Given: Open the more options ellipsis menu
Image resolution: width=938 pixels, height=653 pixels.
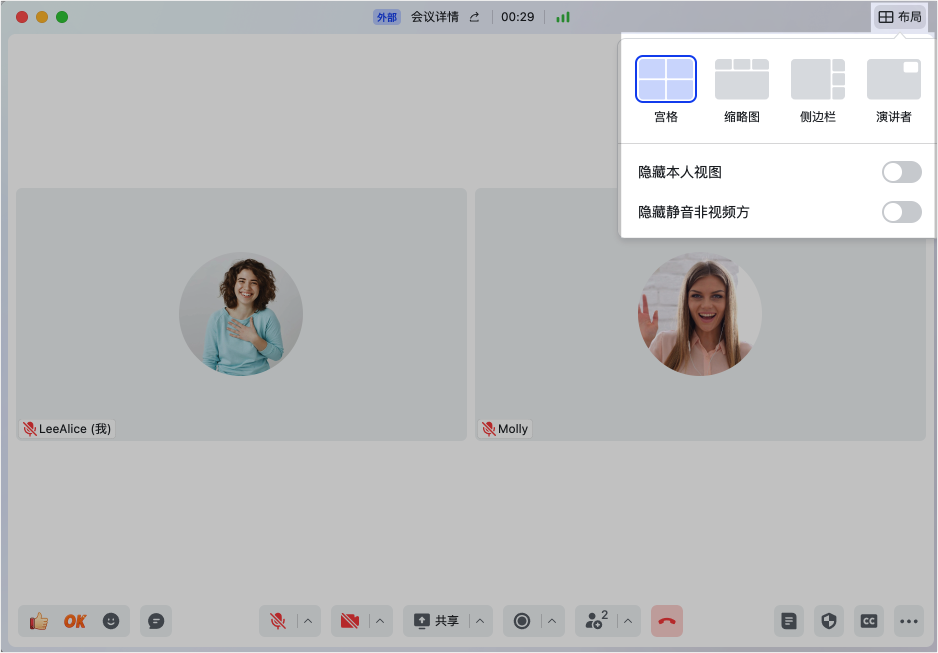Looking at the screenshot, I should [x=908, y=621].
